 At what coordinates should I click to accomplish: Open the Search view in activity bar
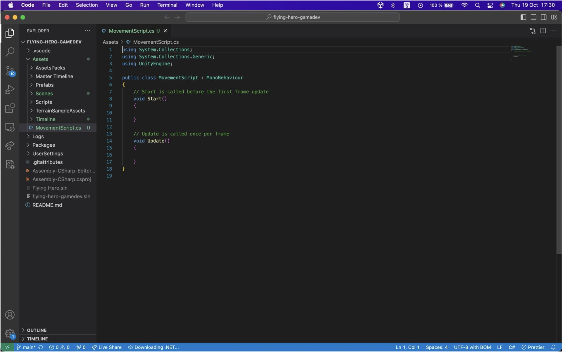(x=10, y=52)
